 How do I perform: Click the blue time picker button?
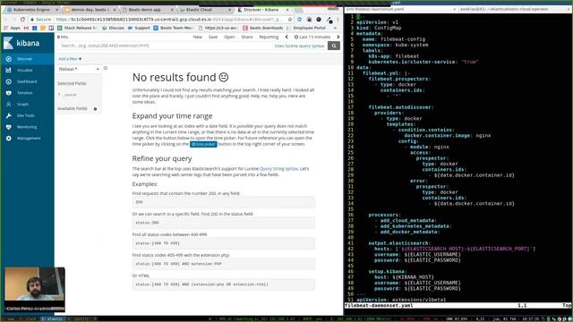[203, 144]
